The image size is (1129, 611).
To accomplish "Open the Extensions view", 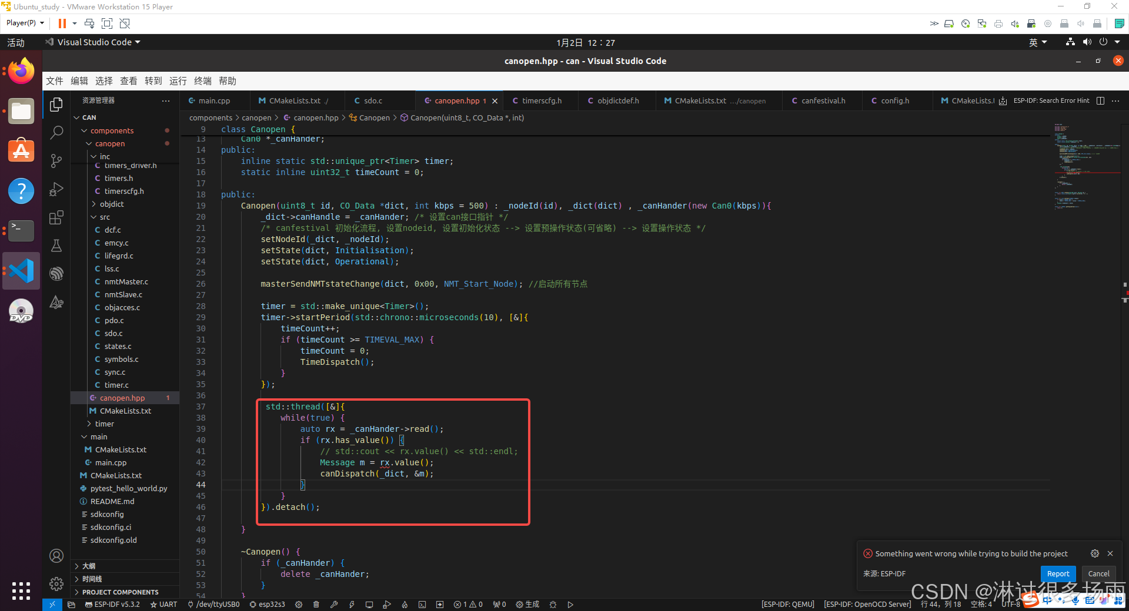I will (x=56, y=217).
